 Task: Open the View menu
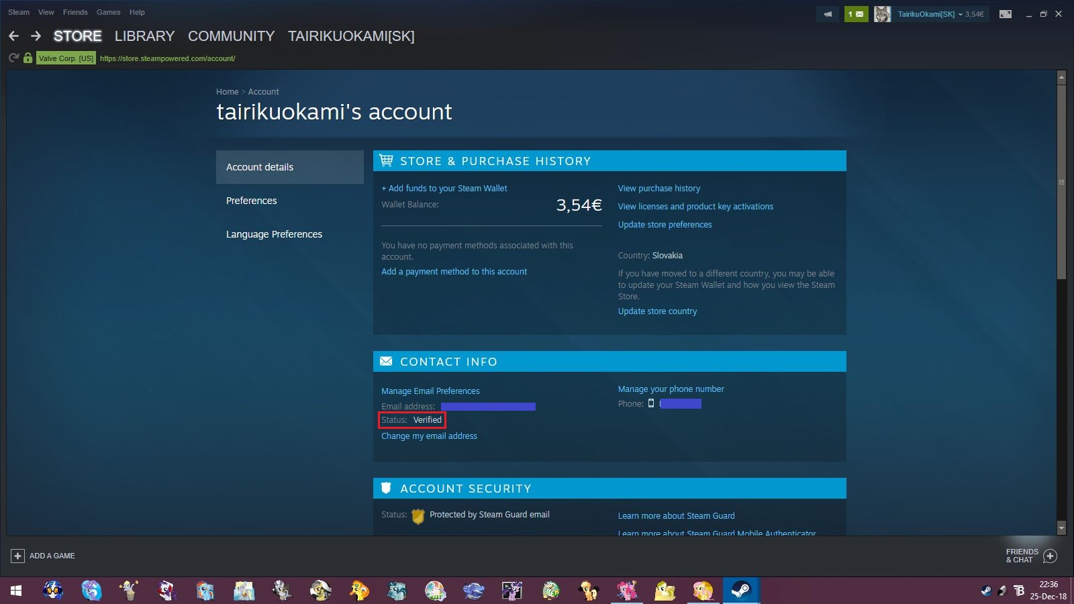coord(46,12)
